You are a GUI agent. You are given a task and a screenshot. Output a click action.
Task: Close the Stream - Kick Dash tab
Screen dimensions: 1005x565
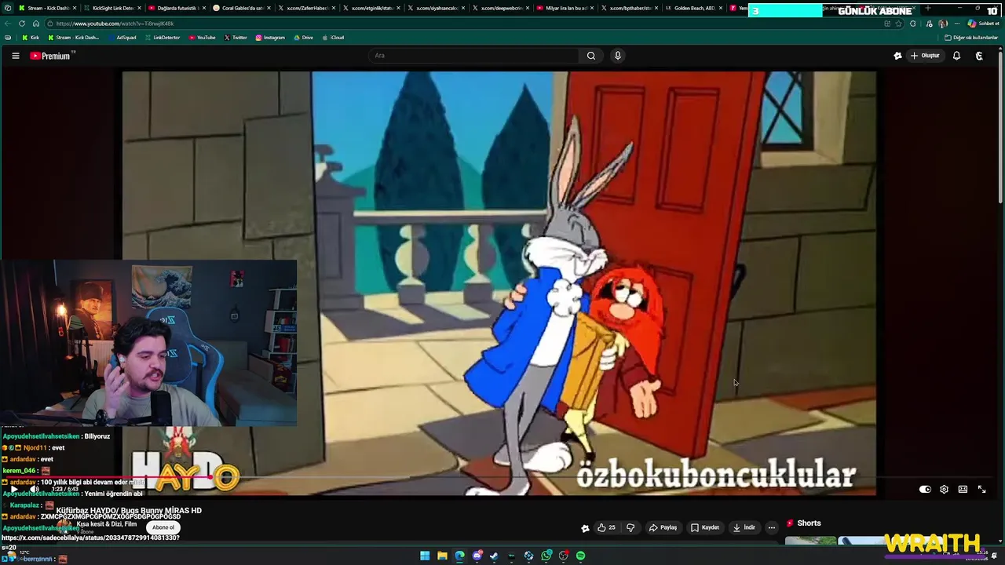[x=75, y=8]
